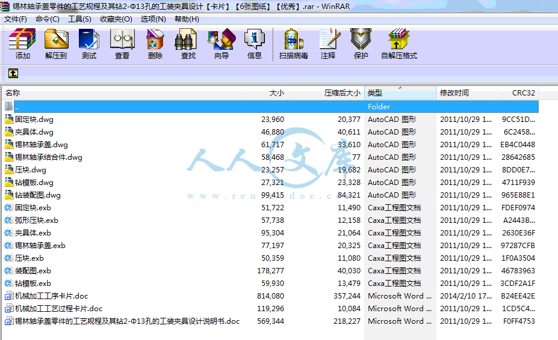Sort by 类型 column header
Viewport: 558px width, 340px height.
pyautogui.click(x=400, y=93)
